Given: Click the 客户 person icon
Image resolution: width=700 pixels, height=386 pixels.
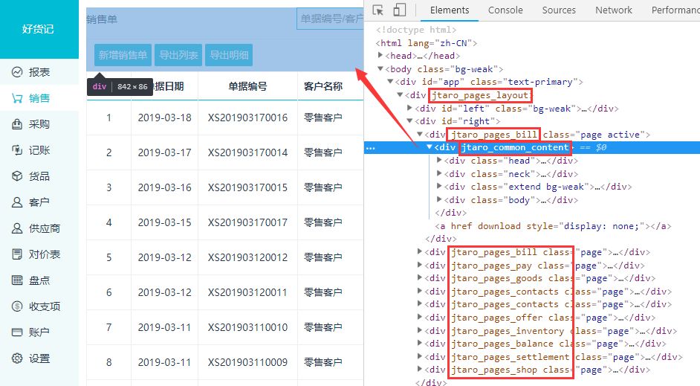Looking at the screenshot, I should 17,202.
